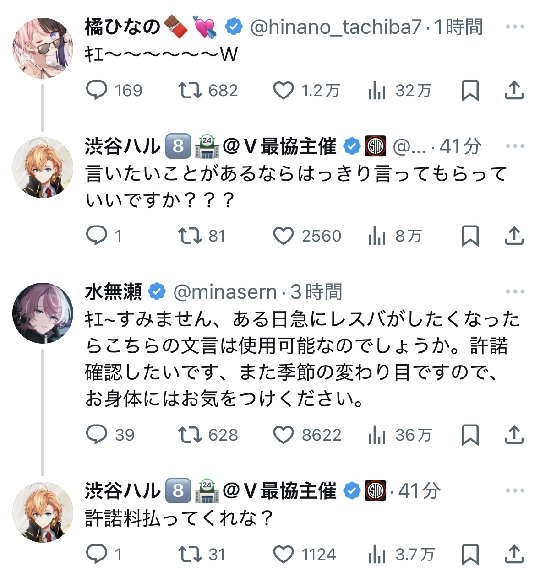540x582 pixels.
Task: Open more options on 渋谷ハル's first reply
Action: coord(515,146)
